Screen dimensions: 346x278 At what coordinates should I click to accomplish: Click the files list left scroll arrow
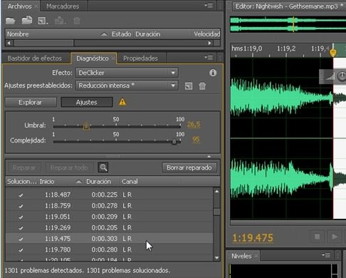point(9,43)
